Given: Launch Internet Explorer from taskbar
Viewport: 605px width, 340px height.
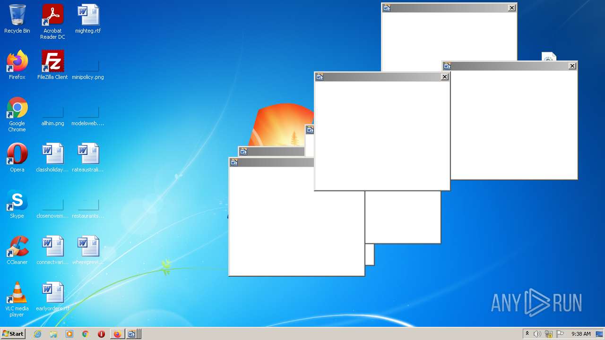Looking at the screenshot, I should 38,334.
